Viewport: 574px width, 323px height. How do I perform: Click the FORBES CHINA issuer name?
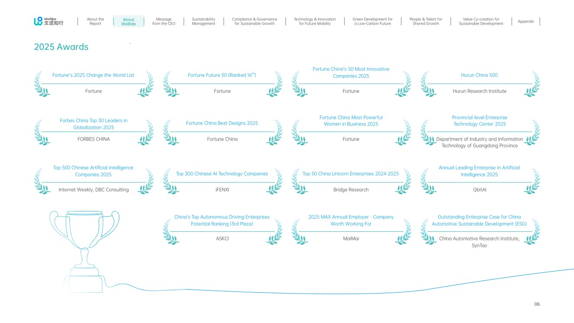[94, 139]
